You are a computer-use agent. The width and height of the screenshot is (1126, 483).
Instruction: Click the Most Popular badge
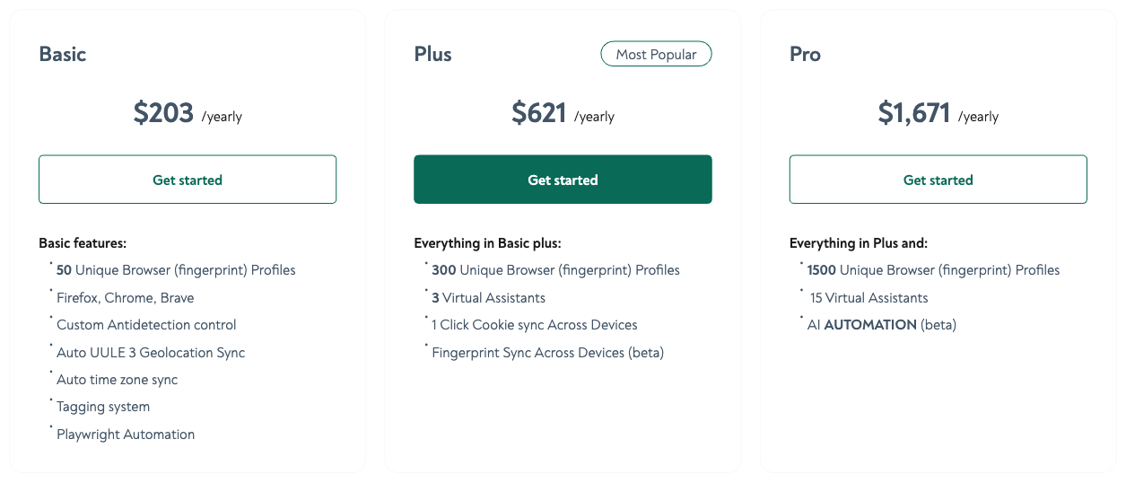tap(656, 55)
